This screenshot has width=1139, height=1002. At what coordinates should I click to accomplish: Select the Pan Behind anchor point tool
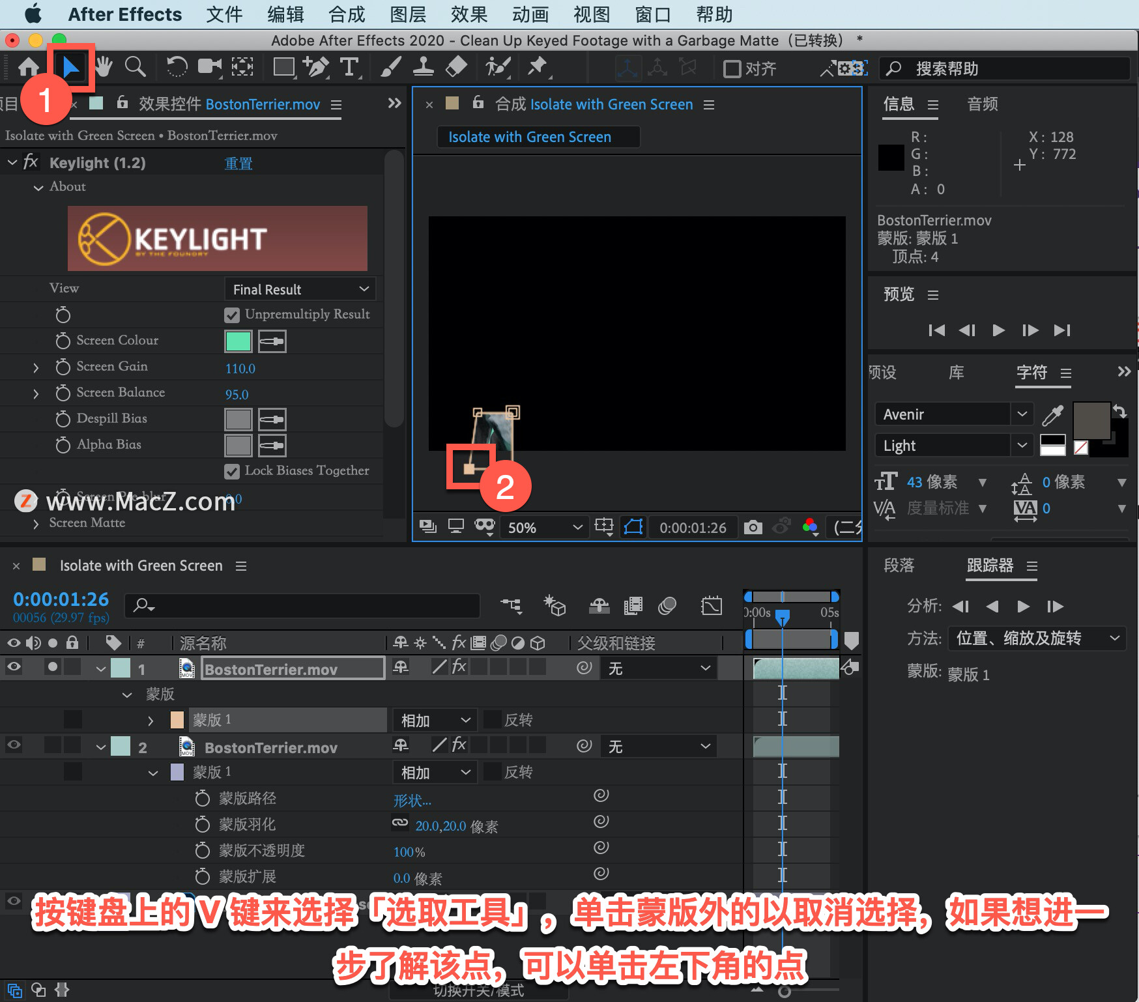(242, 66)
